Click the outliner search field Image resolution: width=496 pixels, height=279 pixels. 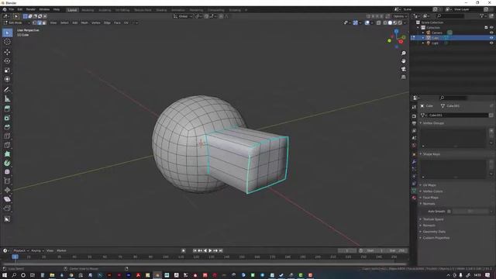[450, 15]
